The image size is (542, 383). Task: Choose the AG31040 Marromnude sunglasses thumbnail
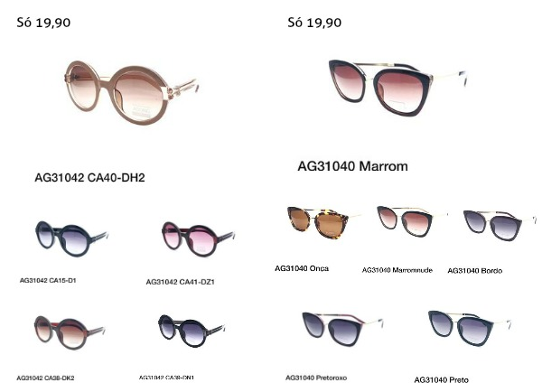pyautogui.click(x=411, y=221)
